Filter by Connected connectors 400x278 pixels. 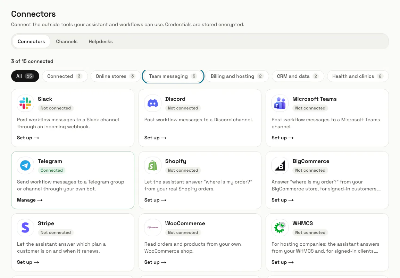[x=65, y=76]
